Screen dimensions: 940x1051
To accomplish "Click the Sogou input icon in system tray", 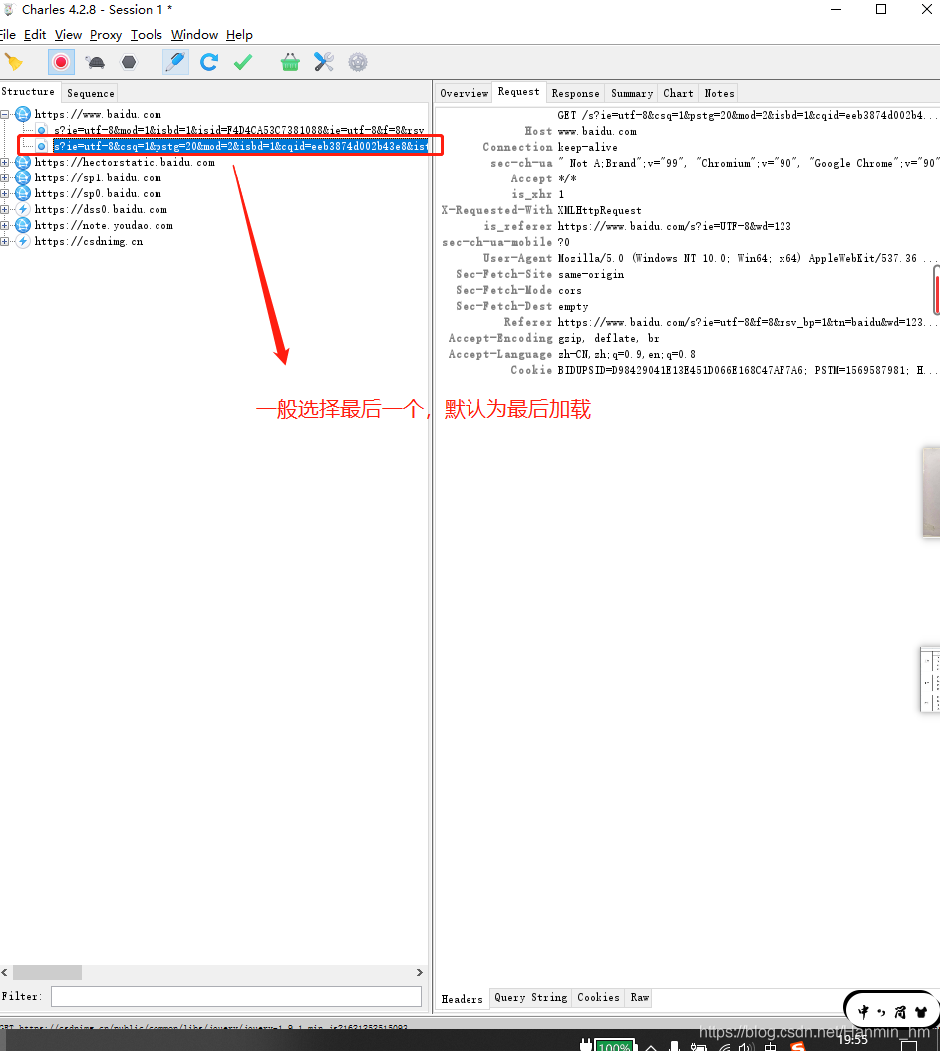I will 797,1046.
